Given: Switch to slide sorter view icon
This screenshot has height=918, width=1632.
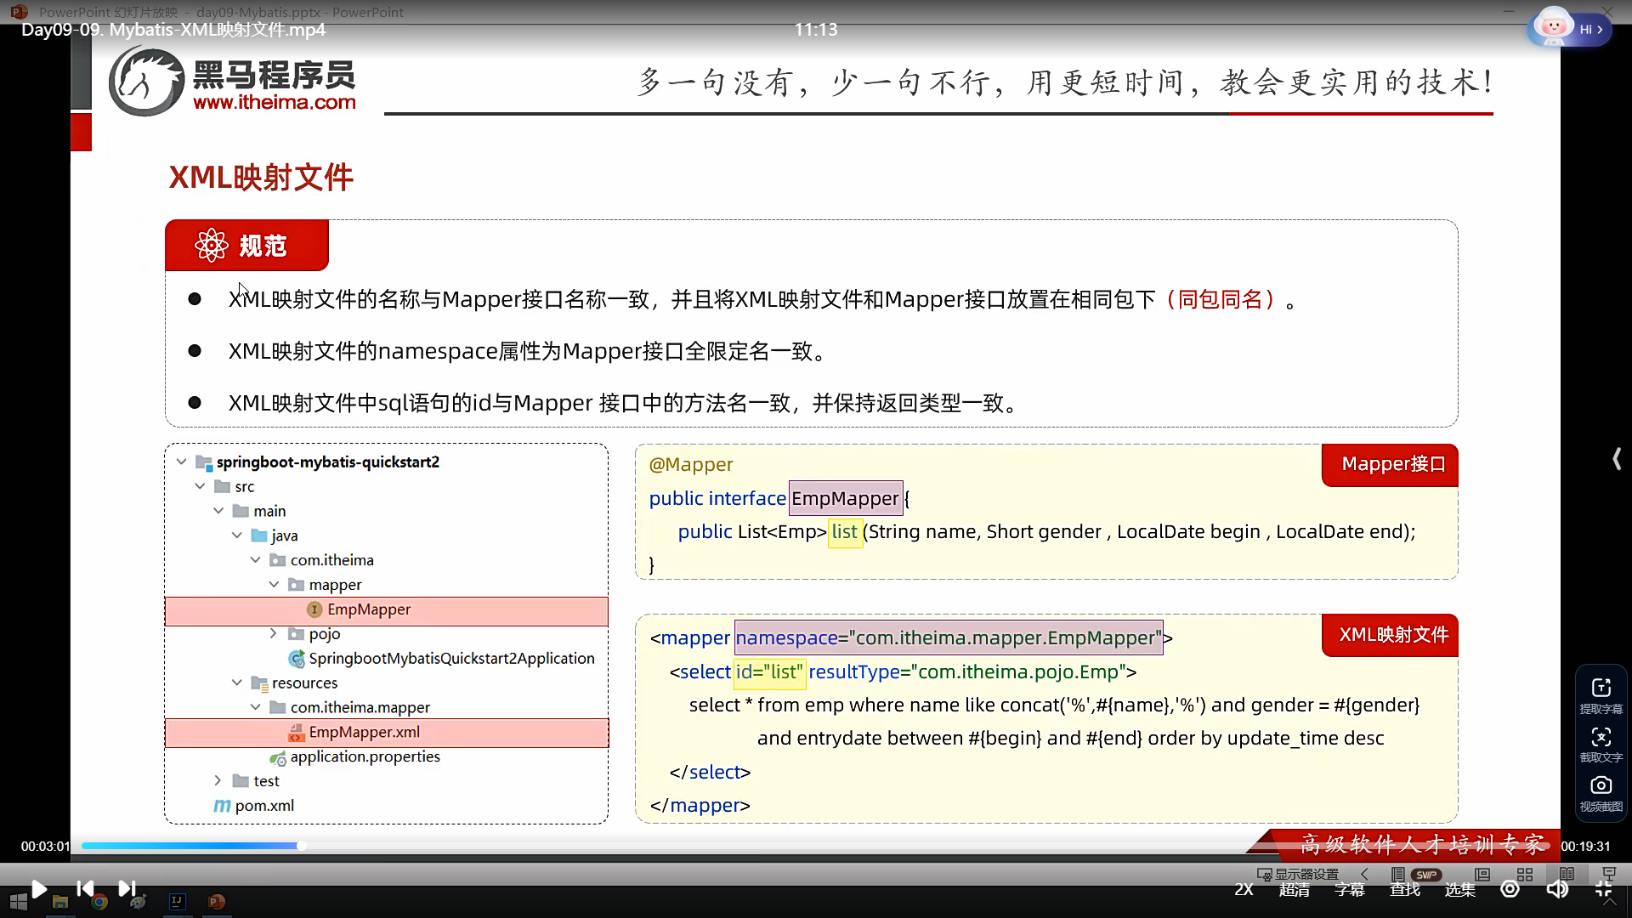Looking at the screenshot, I should pos(1525,874).
